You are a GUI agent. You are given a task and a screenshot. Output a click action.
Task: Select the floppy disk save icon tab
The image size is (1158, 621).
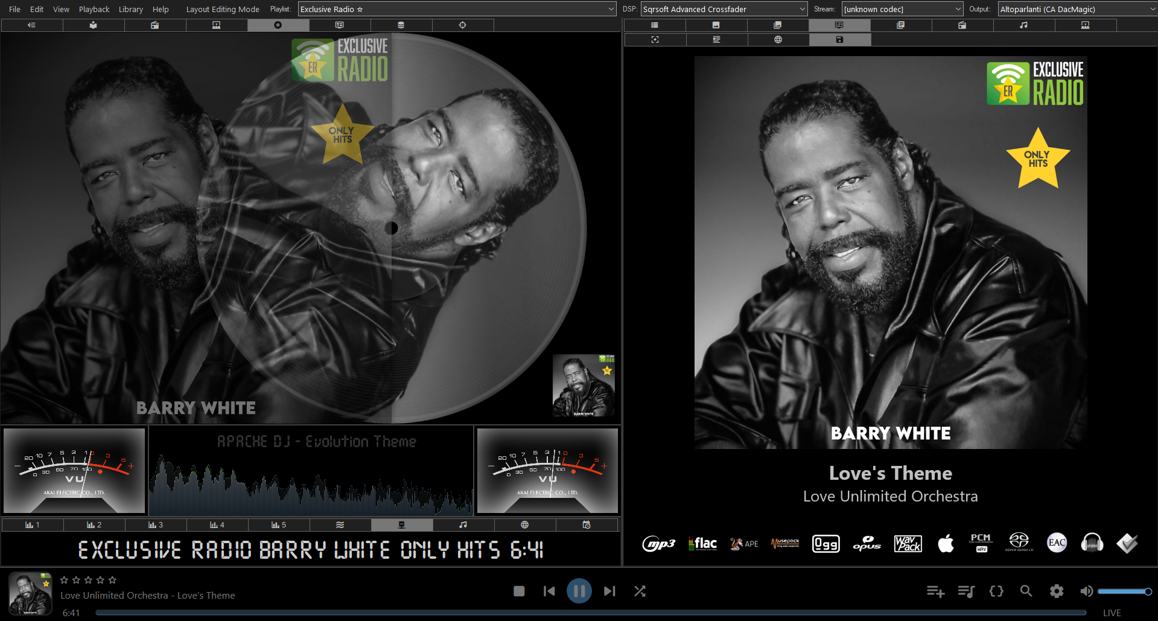point(840,40)
